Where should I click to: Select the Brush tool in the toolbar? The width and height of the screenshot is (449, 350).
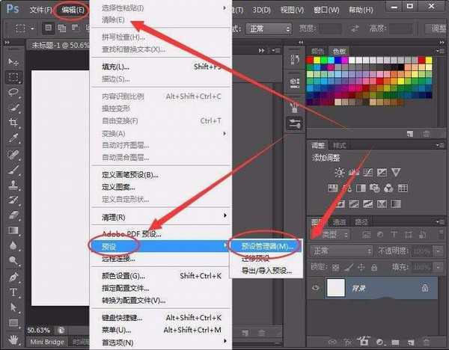pyautogui.click(x=13, y=169)
